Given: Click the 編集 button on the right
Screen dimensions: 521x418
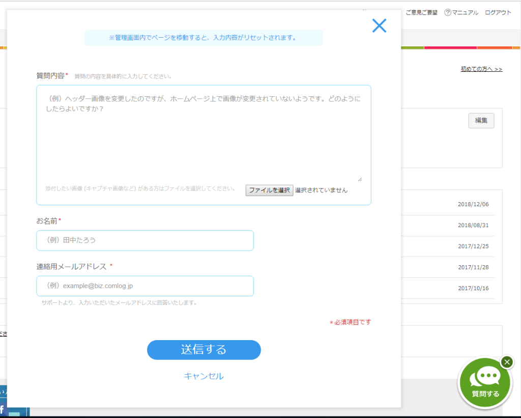Looking at the screenshot, I should pyautogui.click(x=480, y=120).
